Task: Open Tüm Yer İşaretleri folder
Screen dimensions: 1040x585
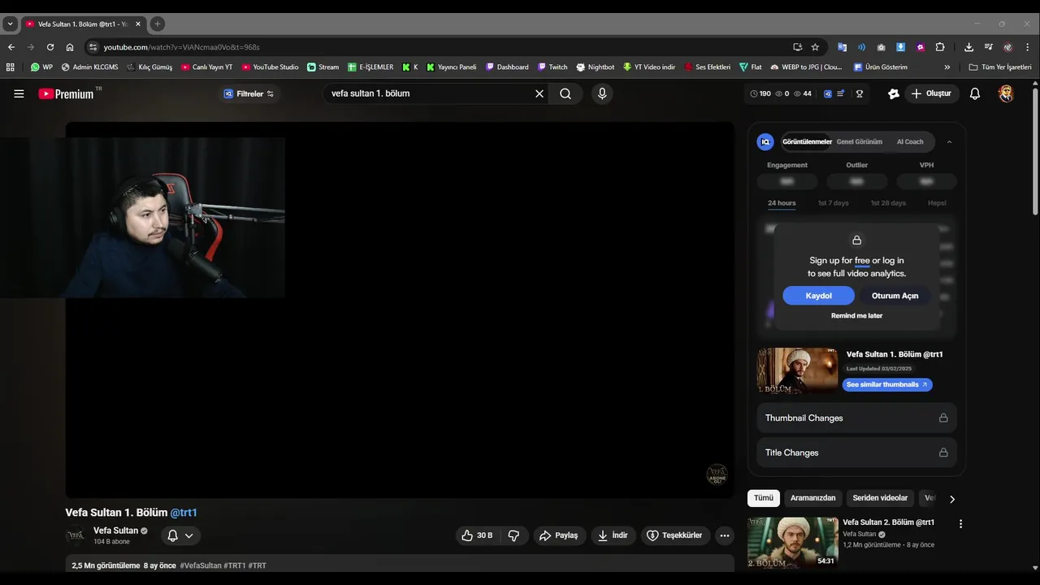Action: click(x=1000, y=67)
